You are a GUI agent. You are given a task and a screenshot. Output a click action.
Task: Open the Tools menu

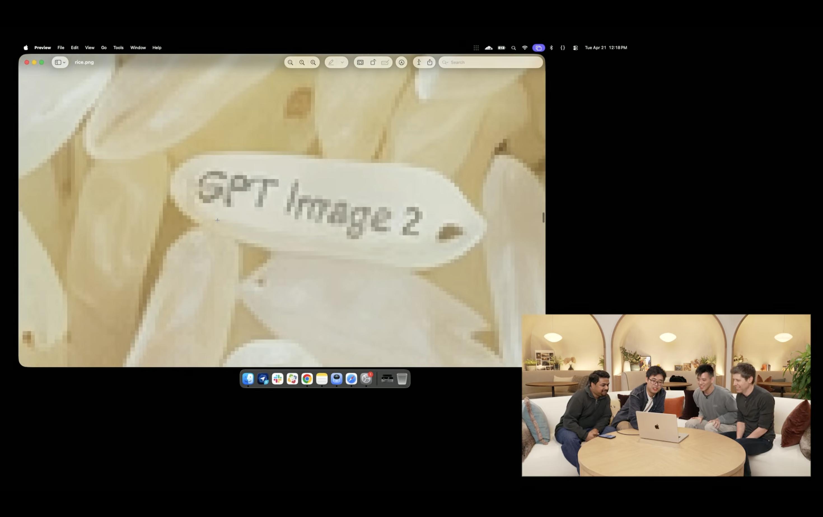click(118, 48)
